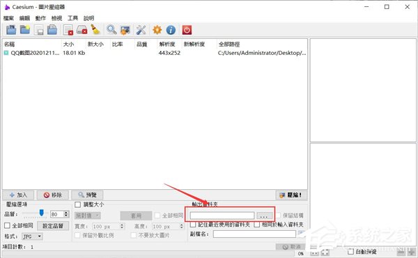This screenshot has width=418, height=258.
Task: Click the save list toolbar icon
Action: pos(38,30)
